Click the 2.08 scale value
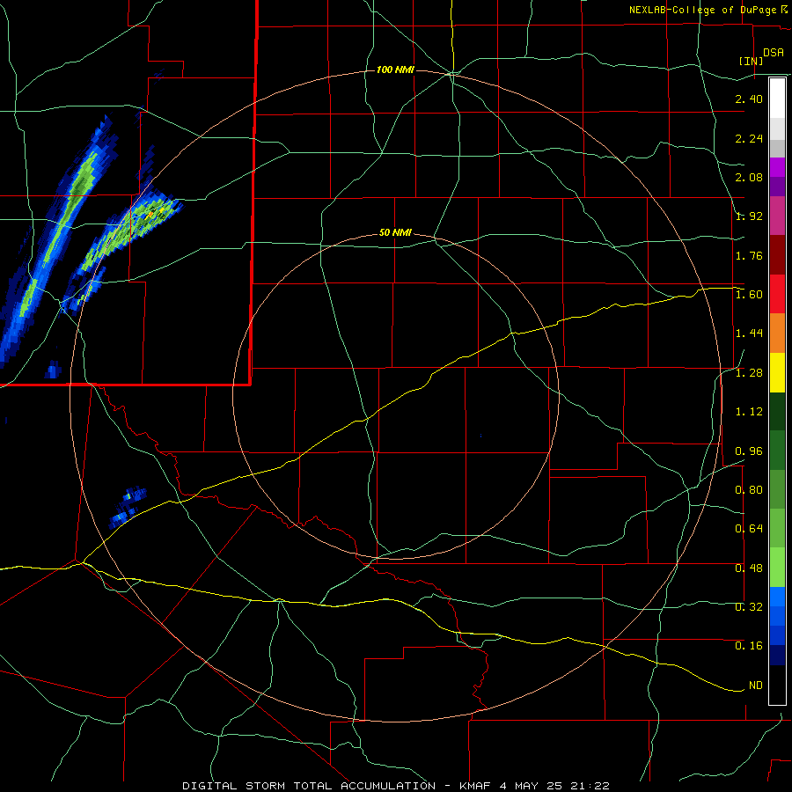792x792 pixels. pos(749,177)
